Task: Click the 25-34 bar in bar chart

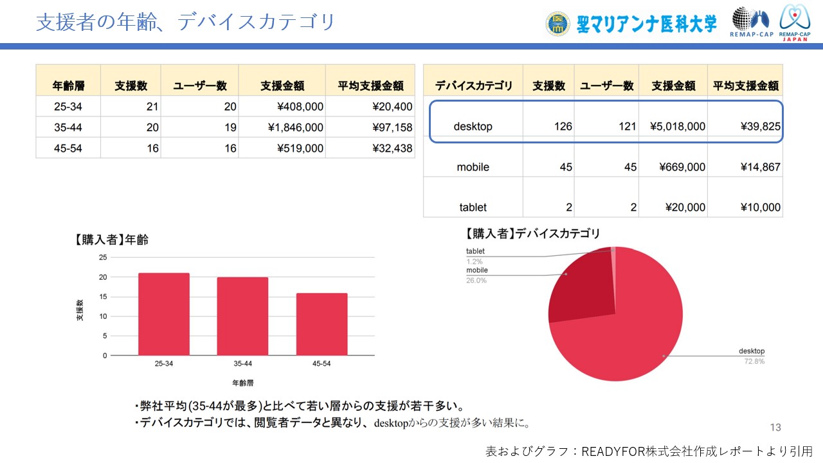Action: pos(164,314)
